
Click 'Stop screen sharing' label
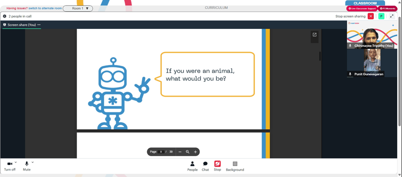tap(351, 16)
